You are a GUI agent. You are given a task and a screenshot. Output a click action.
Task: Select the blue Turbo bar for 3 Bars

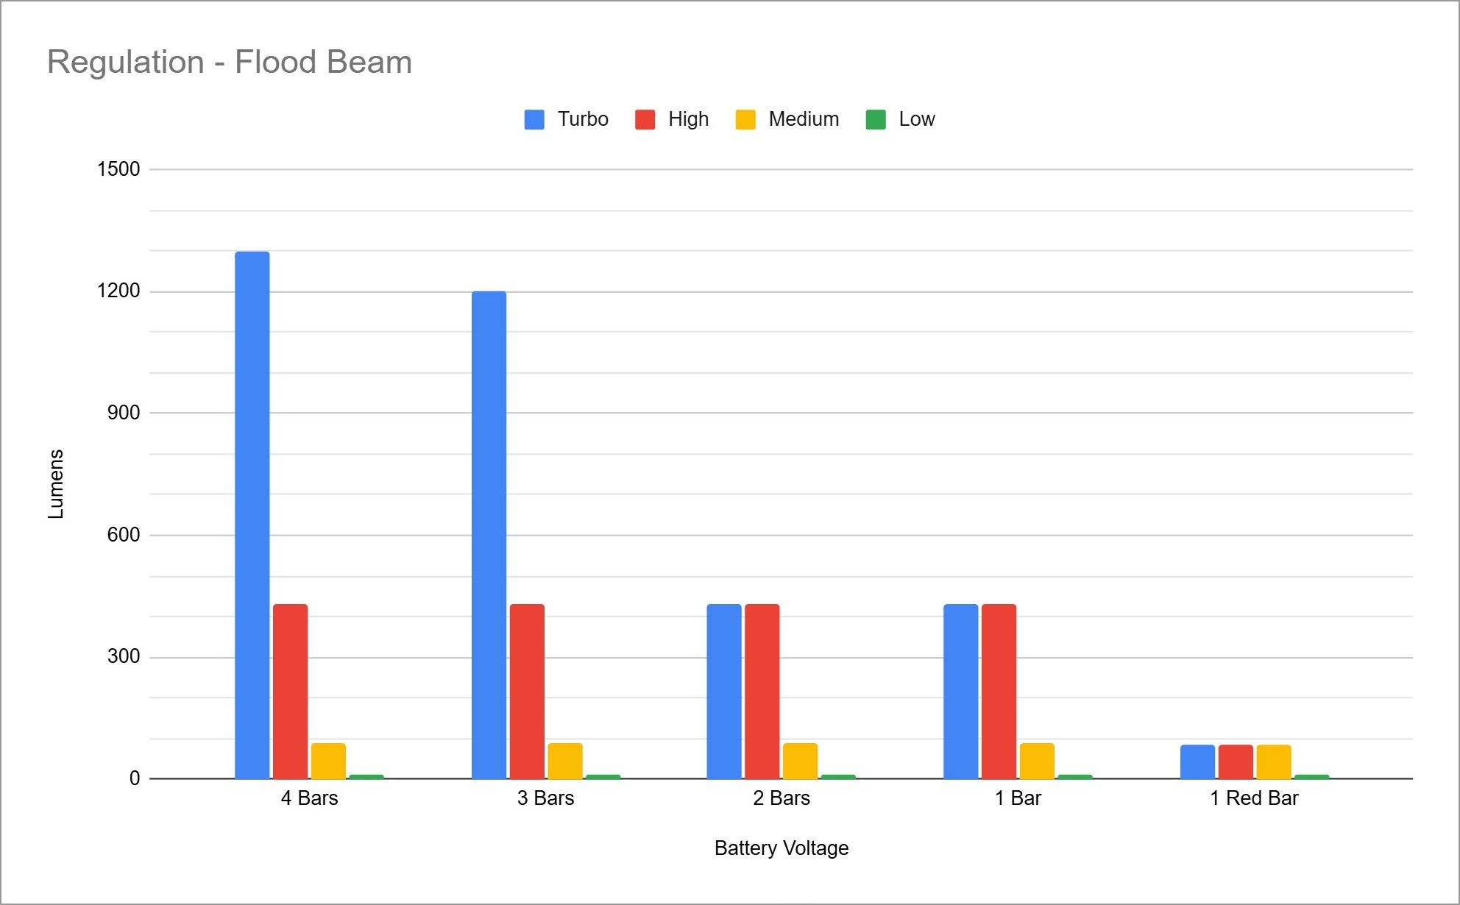(489, 535)
